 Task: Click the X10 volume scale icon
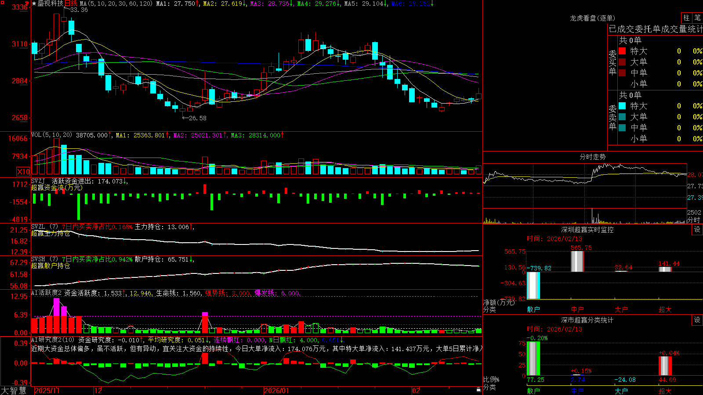tap(24, 172)
